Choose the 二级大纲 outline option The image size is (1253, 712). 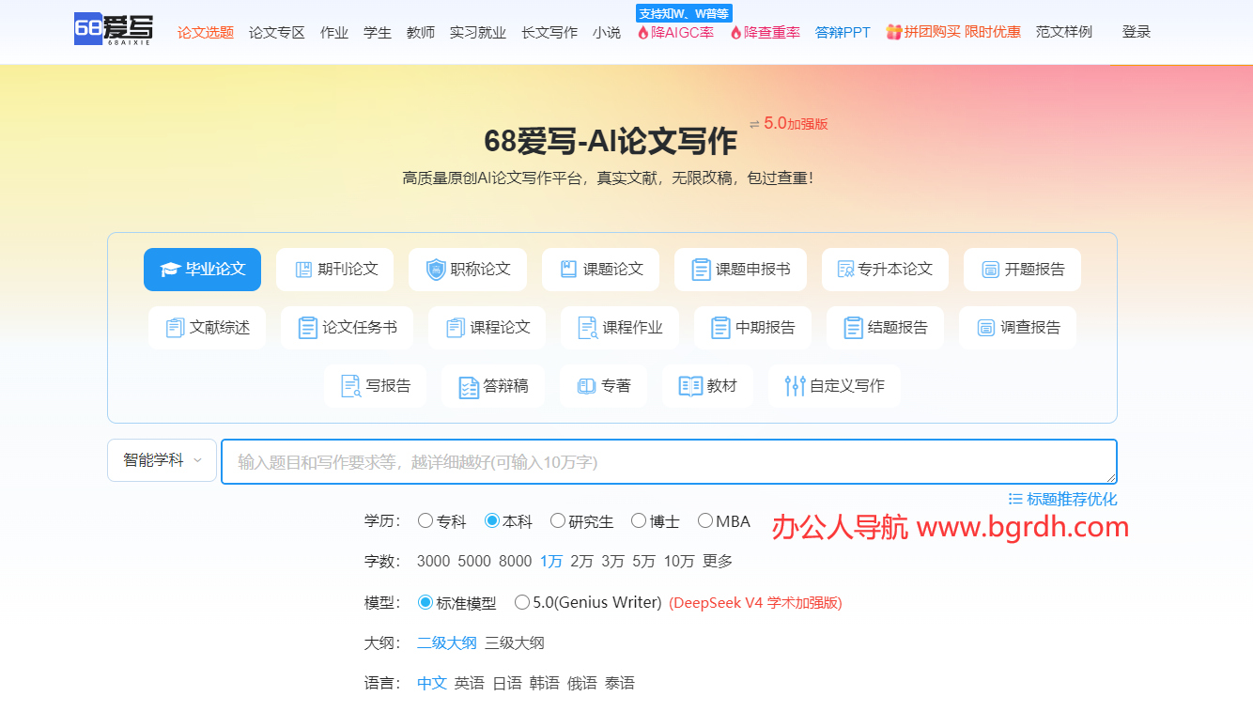447,642
